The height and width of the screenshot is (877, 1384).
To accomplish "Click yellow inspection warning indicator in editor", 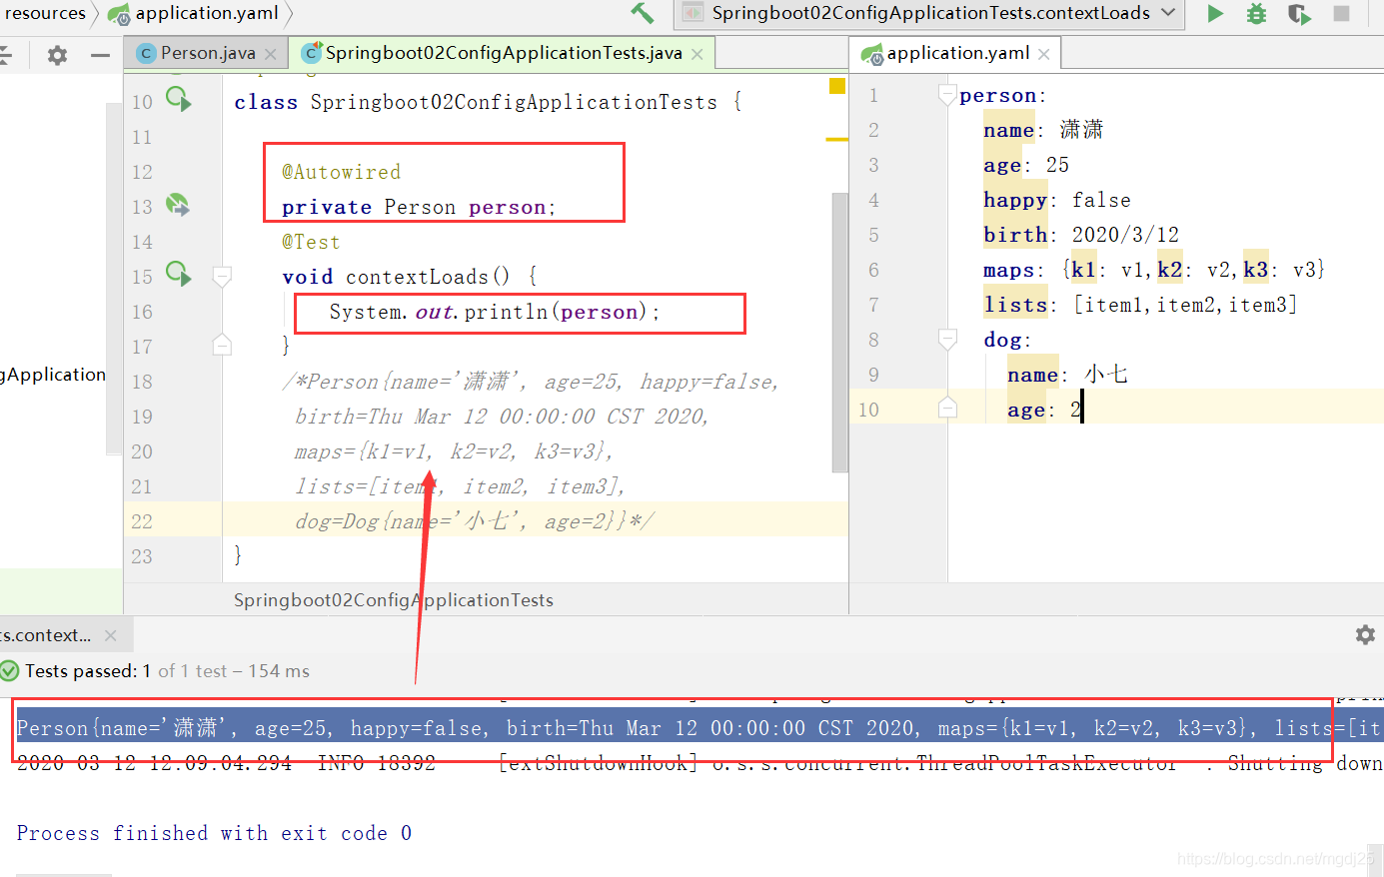I will (837, 86).
